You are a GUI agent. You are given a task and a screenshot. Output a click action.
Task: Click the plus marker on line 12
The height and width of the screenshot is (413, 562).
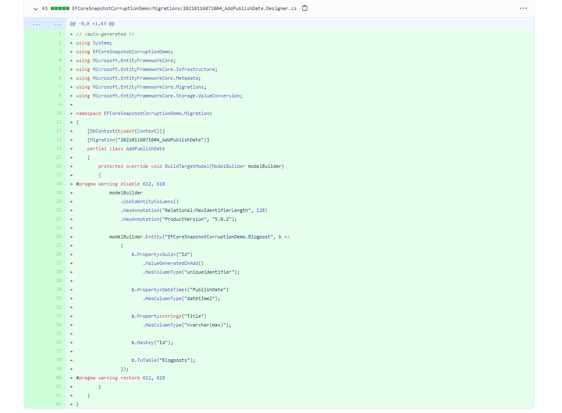[x=71, y=131]
